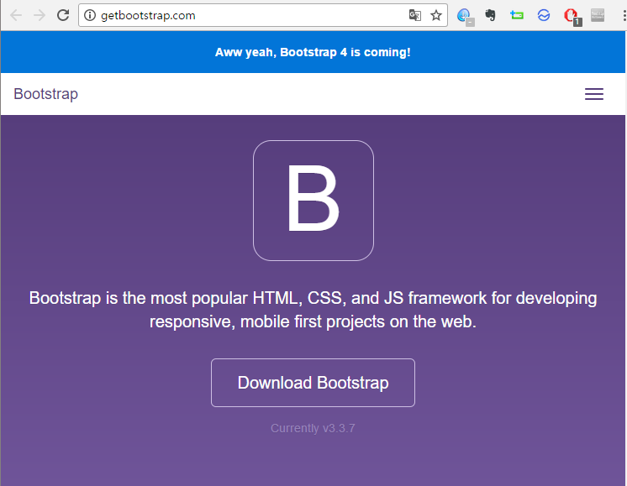Translate this page using address bar icon
Viewport: 627px width, 486px height.
[x=415, y=16]
